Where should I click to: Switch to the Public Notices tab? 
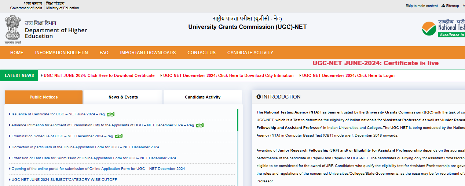[44, 97]
